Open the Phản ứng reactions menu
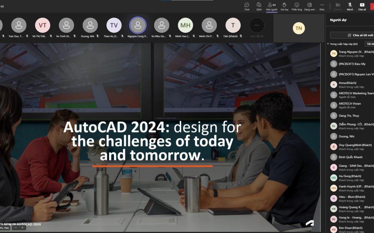The image size is (374, 233). [x=296, y=7]
